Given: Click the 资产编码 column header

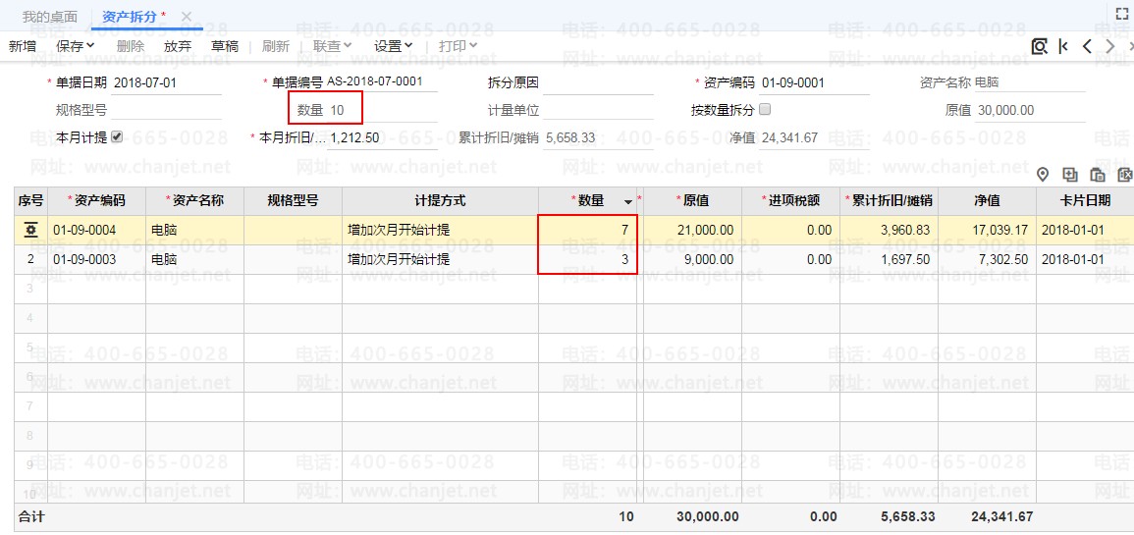Looking at the screenshot, I should pyautogui.click(x=97, y=200).
